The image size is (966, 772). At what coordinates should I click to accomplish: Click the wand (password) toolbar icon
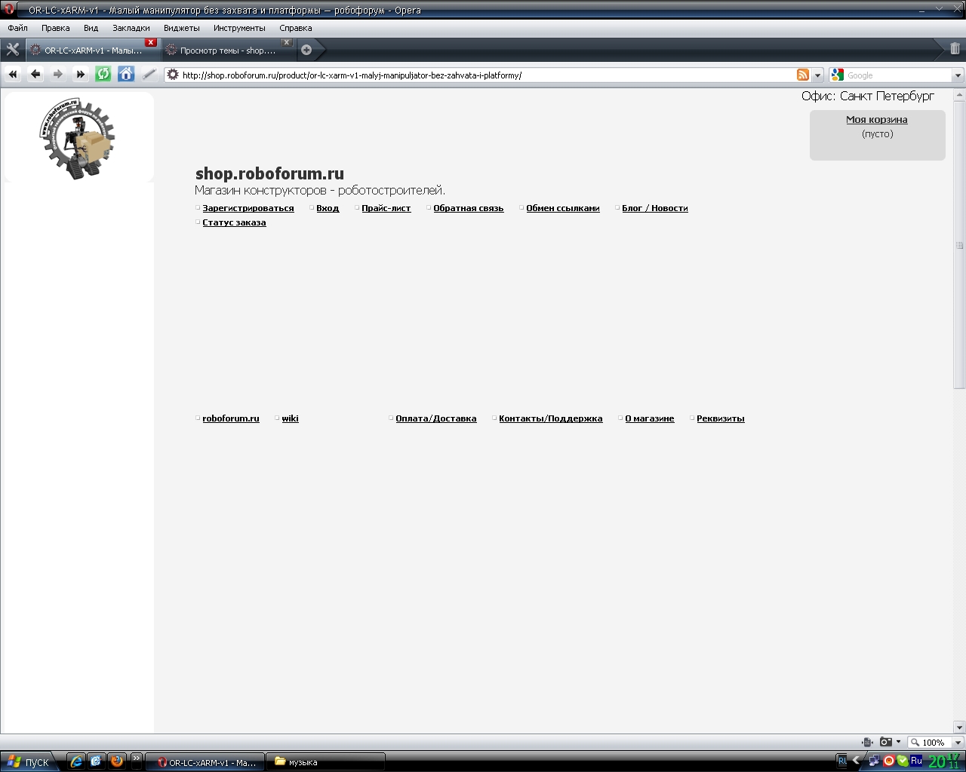pos(149,75)
